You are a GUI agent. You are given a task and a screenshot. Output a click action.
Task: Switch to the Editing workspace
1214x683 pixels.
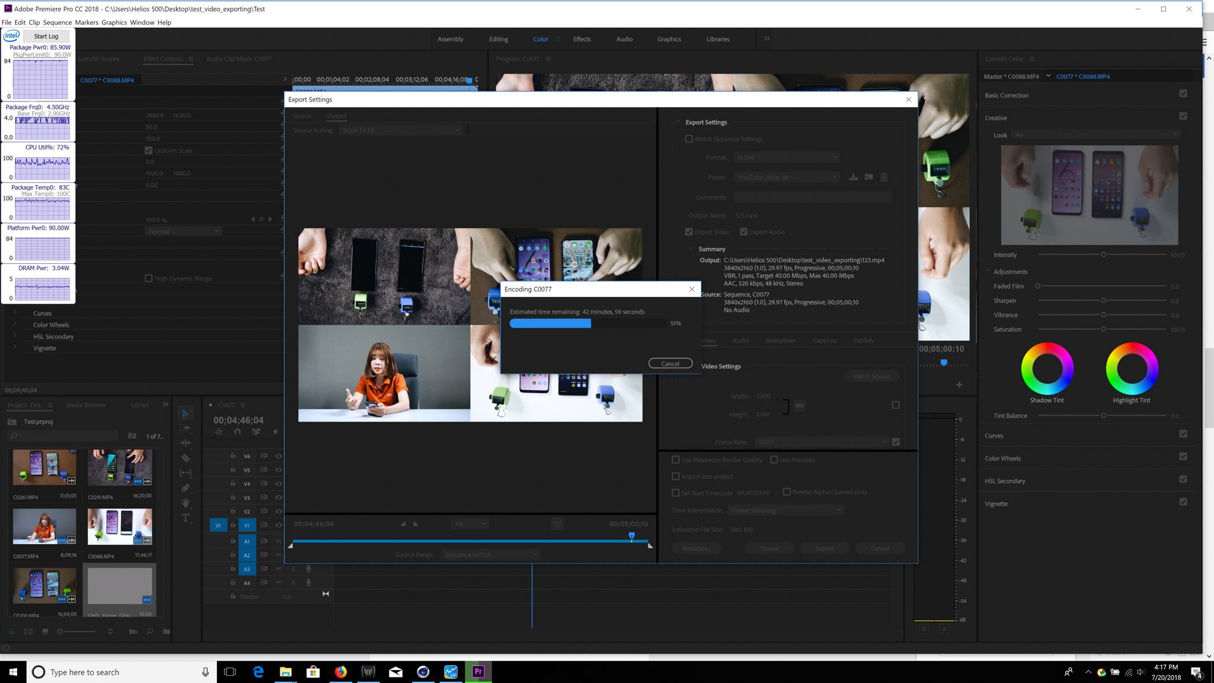click(x=499, y=39)
